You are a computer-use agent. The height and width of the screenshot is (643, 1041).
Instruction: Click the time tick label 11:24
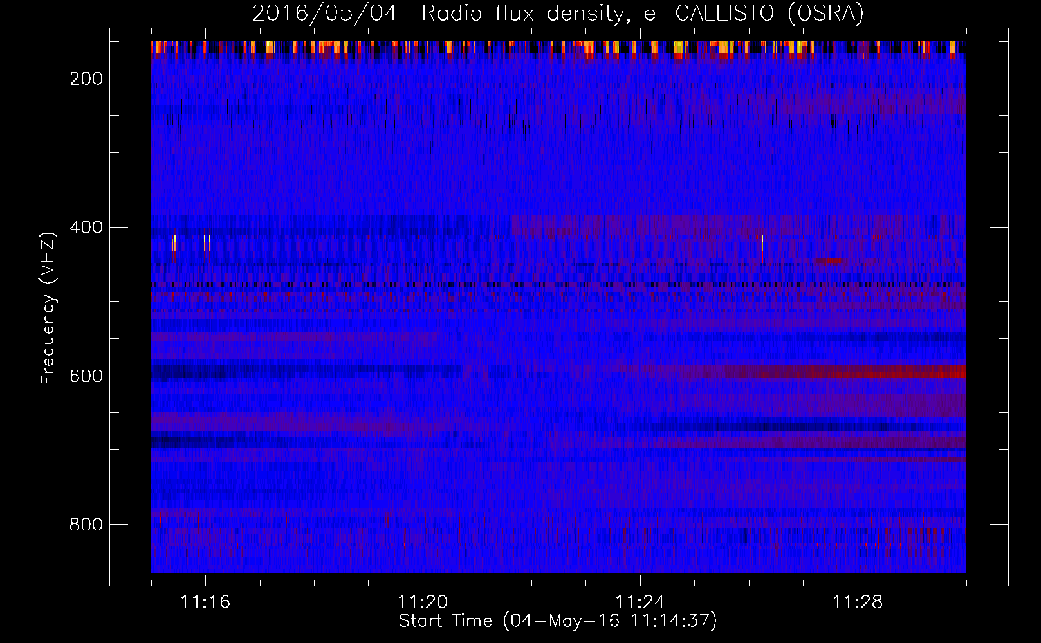click(x=640, y=602)
